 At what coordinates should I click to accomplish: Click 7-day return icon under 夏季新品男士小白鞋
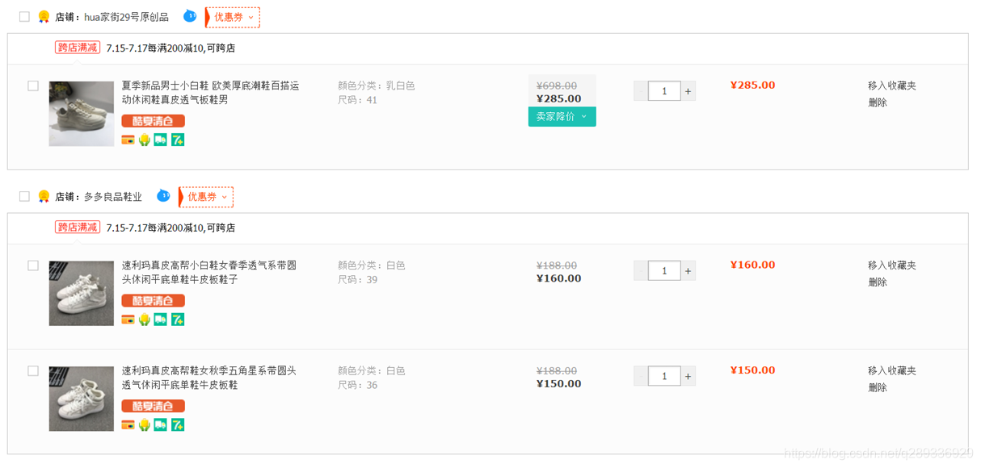pos(178,140)
